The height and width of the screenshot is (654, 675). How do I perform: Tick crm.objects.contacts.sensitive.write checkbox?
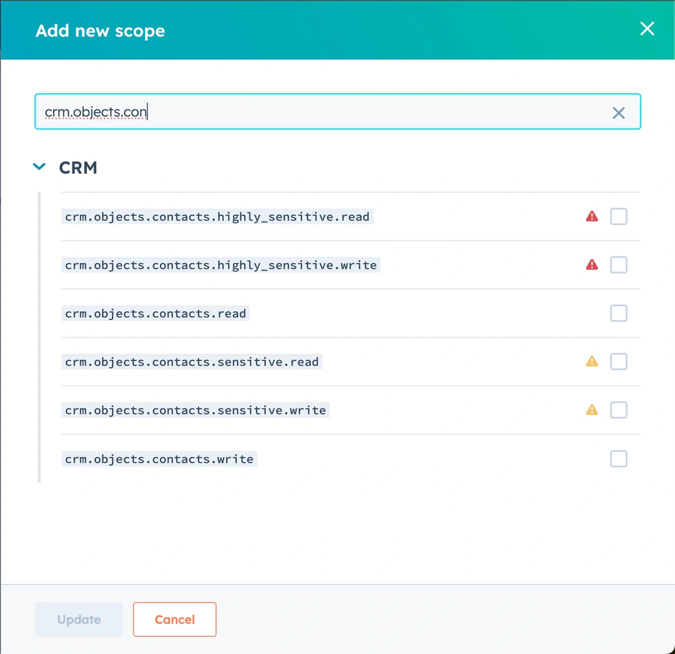[619, 410]
